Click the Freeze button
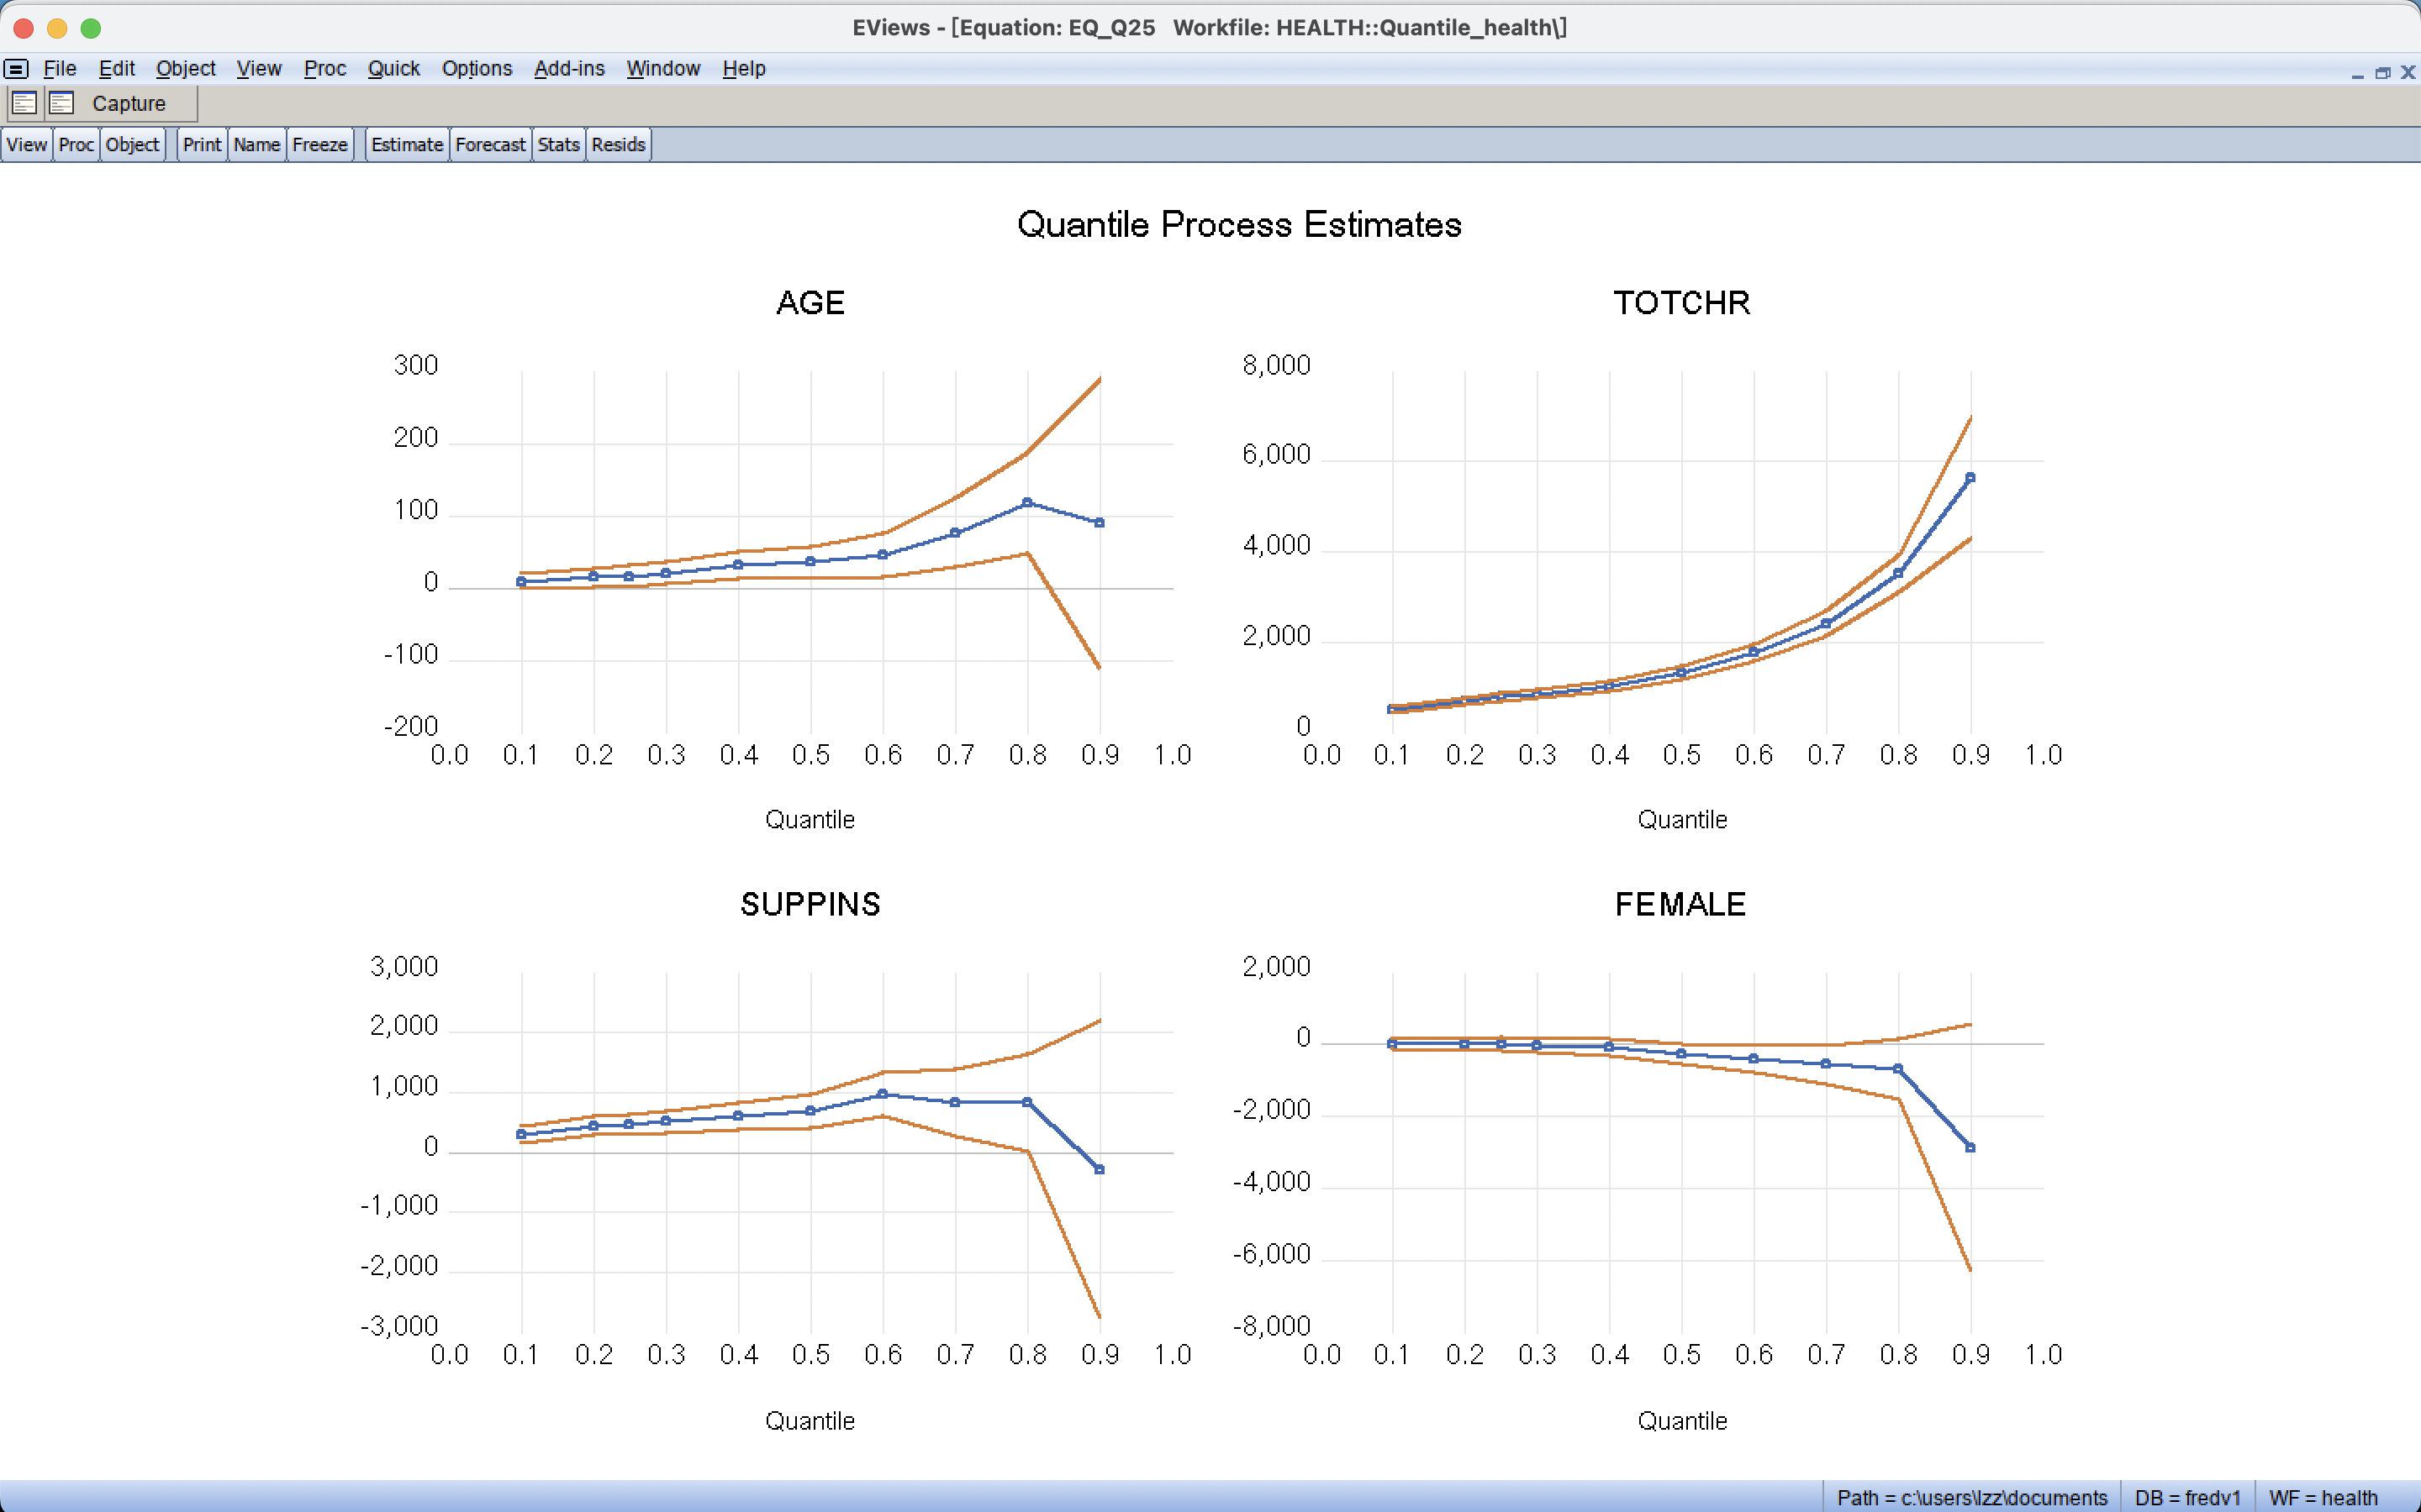 coord(319,144)
